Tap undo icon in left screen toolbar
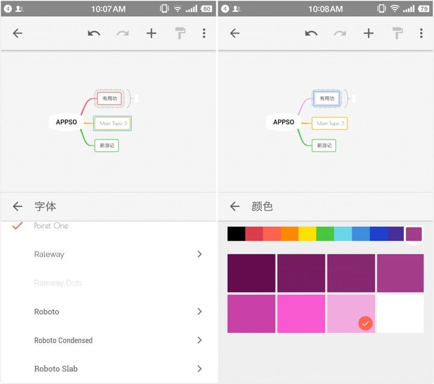 pyautogui.click(x=94, y=34)
